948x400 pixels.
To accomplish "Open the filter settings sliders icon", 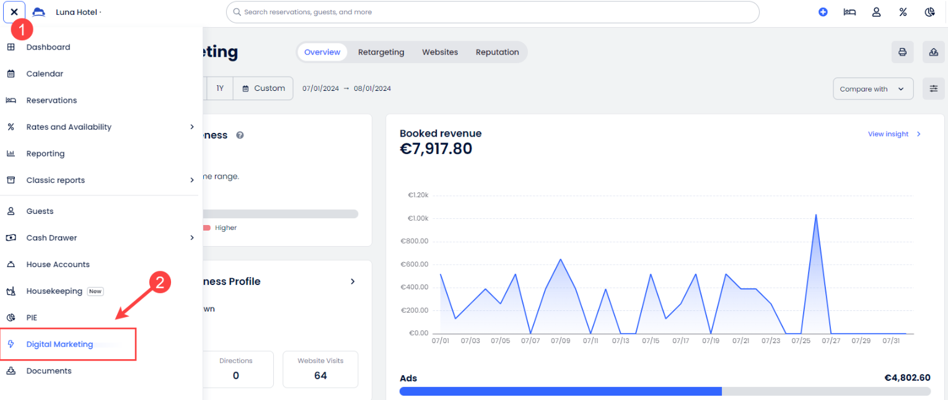I will tap(933, 88).
